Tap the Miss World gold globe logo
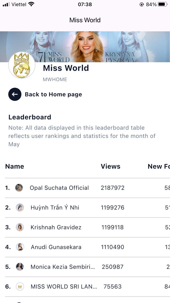 click(22, 65)
